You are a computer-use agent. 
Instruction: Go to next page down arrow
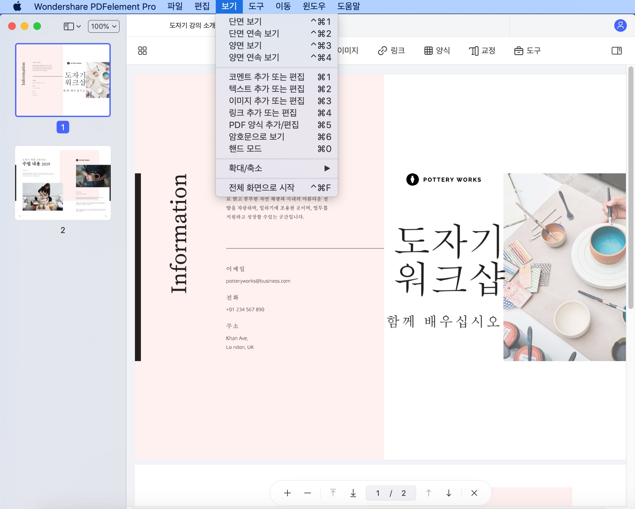tap(449, 493)
